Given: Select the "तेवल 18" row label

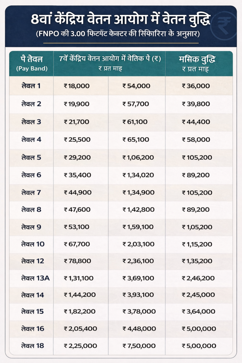Looking at the screenshot, I should point(32,346).
